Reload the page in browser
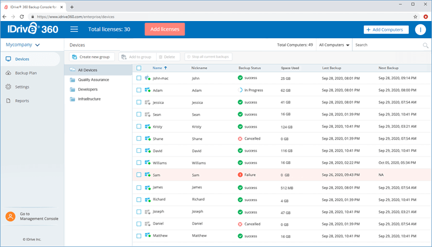 point(22,17)
